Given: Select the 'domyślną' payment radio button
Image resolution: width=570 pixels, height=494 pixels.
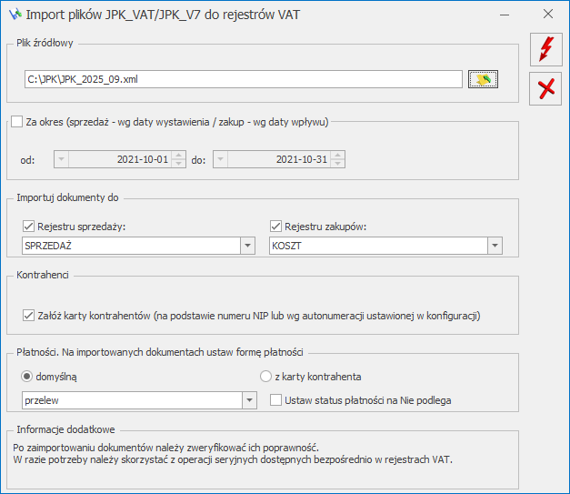Looking at the screenshot, I should click(x=27, y=376).
